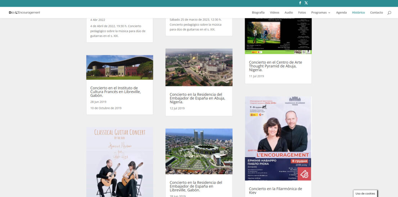Click the Kiev L'Encouragement concert poster
This screenshot has height=197, width=398.
(x=278, y=138)
